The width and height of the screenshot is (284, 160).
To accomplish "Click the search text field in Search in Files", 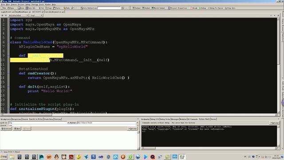I will (72, 125).
